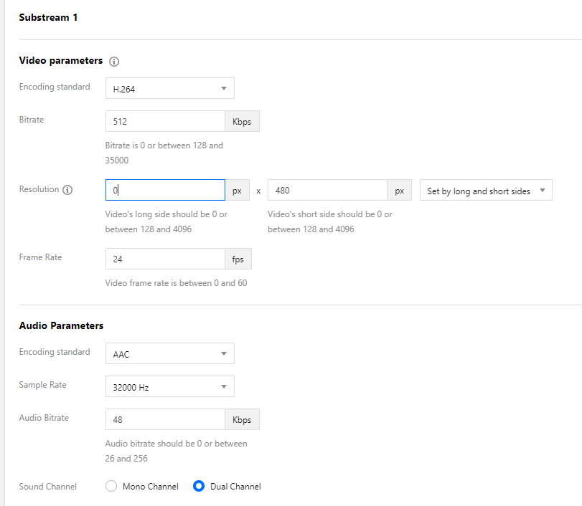Image resolution: width=582 pixels, height=506 pixels.
Task: Click the Resolution info icon
Action: coord(67,190)
